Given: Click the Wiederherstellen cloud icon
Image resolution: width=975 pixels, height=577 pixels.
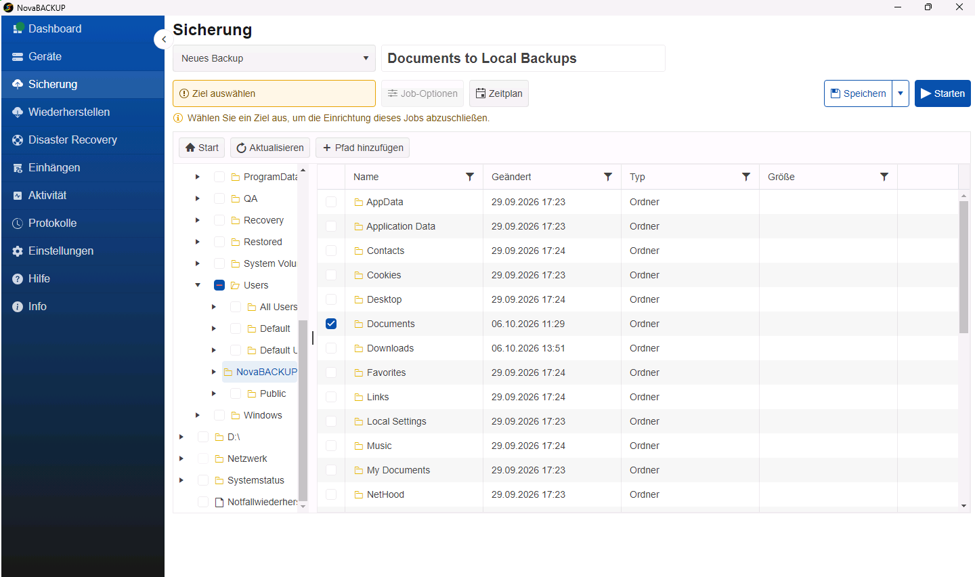Looking at the screenshot, I should pos(18,112).
